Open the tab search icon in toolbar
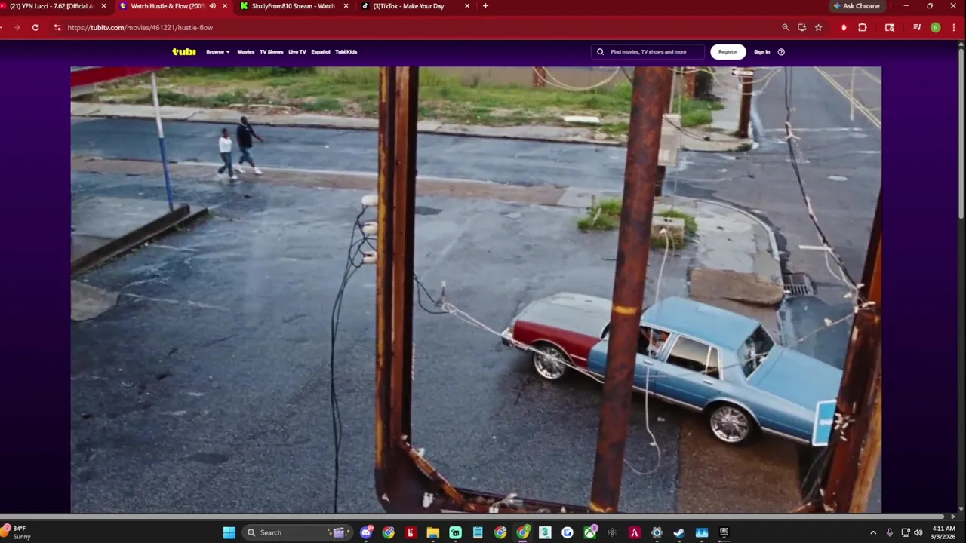 (890, 27)
